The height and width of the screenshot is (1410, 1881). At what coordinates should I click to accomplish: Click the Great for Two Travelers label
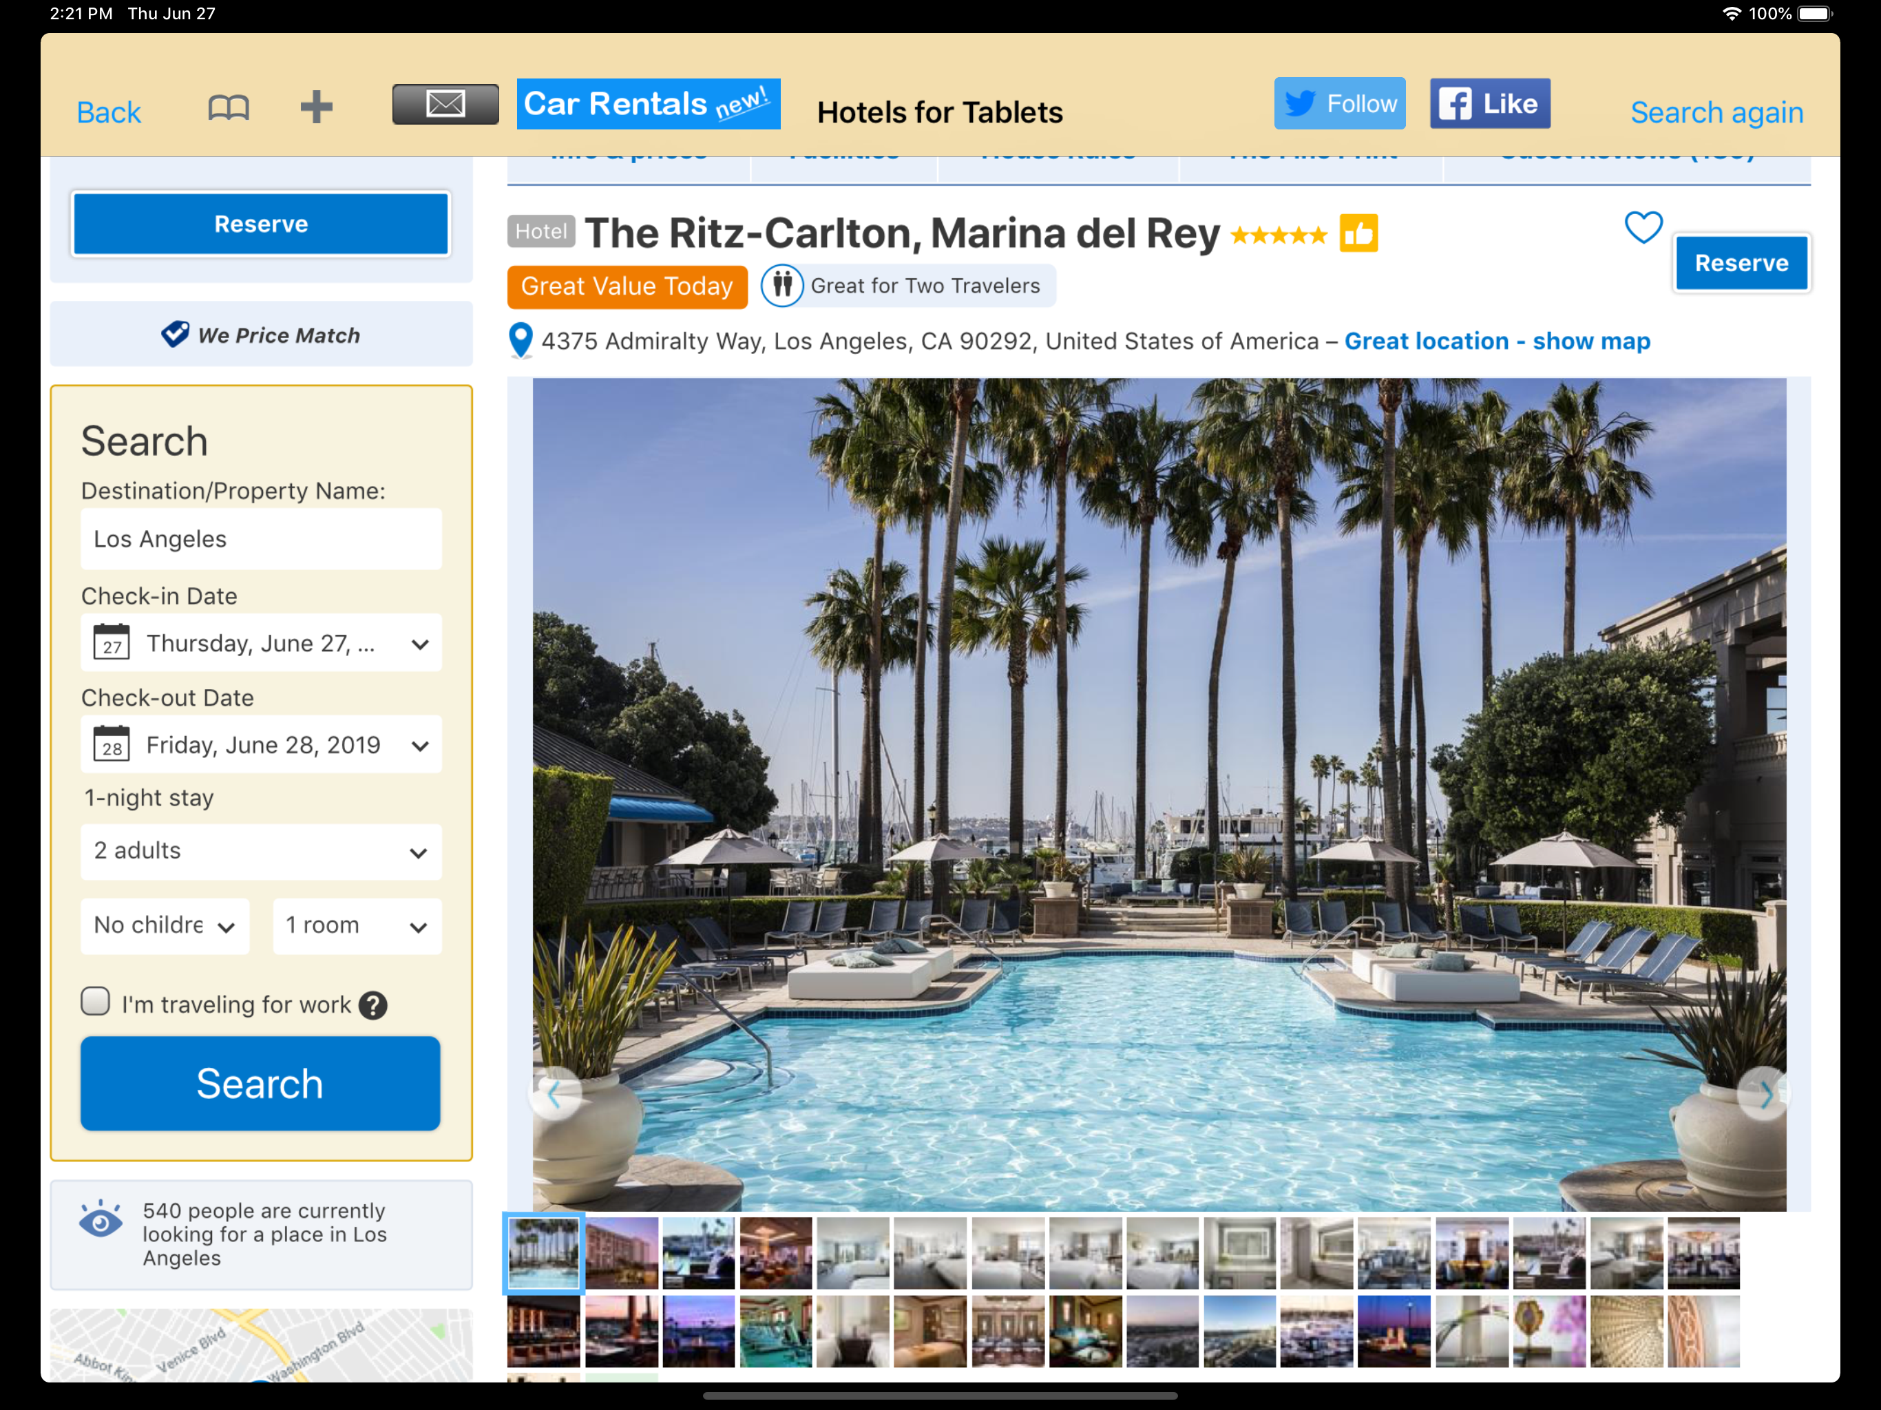click(x=925, y=286)
